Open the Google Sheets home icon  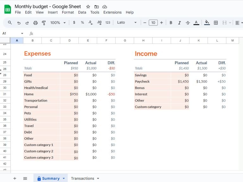coord(8,9)
